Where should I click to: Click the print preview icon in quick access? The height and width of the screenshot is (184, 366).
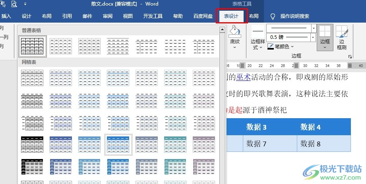(x=14, y=4)
